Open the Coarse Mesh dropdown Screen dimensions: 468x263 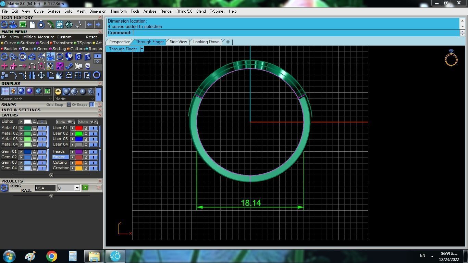pyautogui.click(x=26, y=99)
